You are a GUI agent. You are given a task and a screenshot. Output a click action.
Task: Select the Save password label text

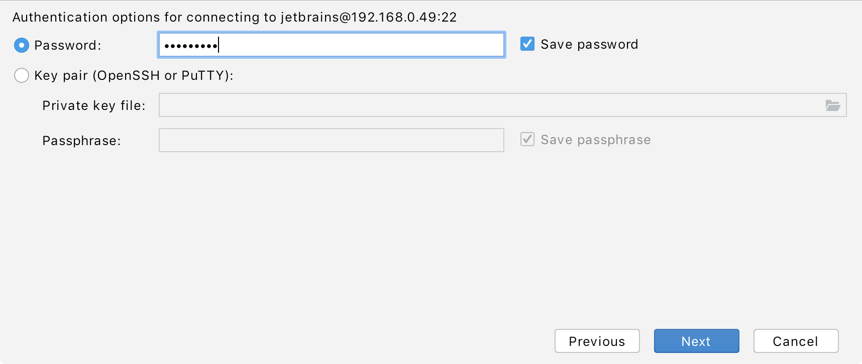(589, 44)
